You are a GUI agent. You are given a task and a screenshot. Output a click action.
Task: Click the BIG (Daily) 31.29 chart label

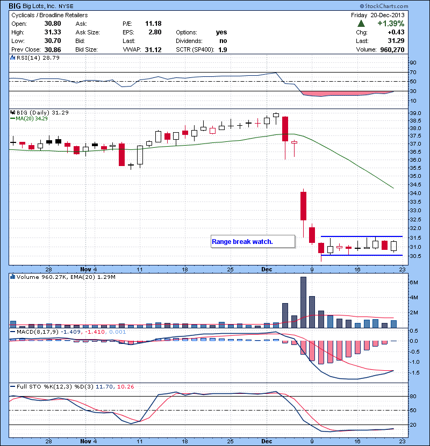coord(42,112)
